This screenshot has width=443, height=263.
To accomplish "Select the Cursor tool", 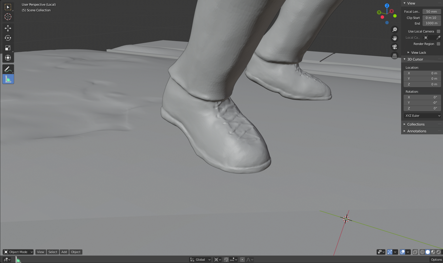I will click(x=8, y=17).
